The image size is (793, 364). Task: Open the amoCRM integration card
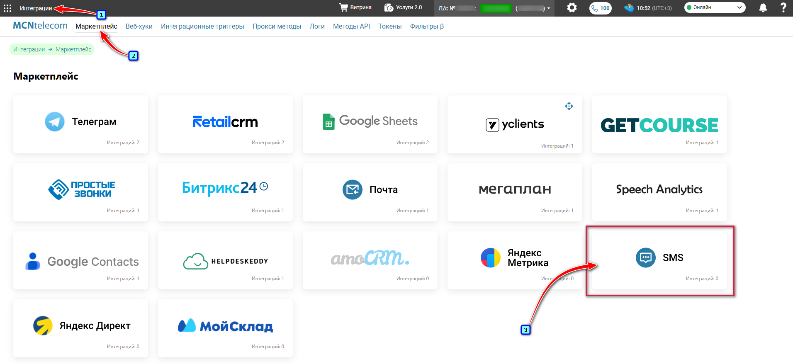pos(370,260)
